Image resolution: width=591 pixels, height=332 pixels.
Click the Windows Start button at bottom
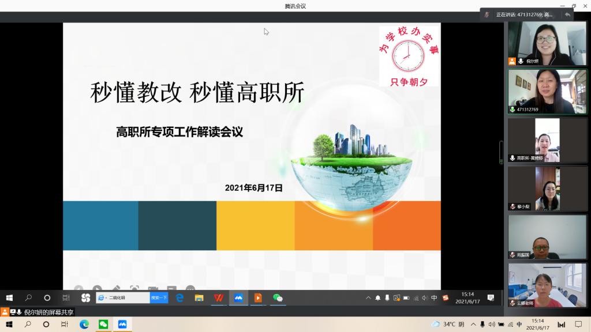tap(9, 325)
